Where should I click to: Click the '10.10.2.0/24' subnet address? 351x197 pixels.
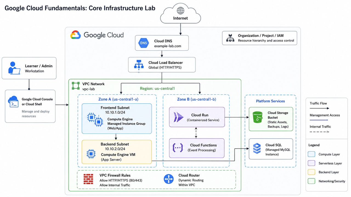coord(115,149)
